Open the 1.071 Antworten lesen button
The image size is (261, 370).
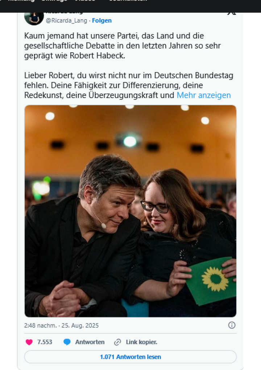click(x=130, y=357)
